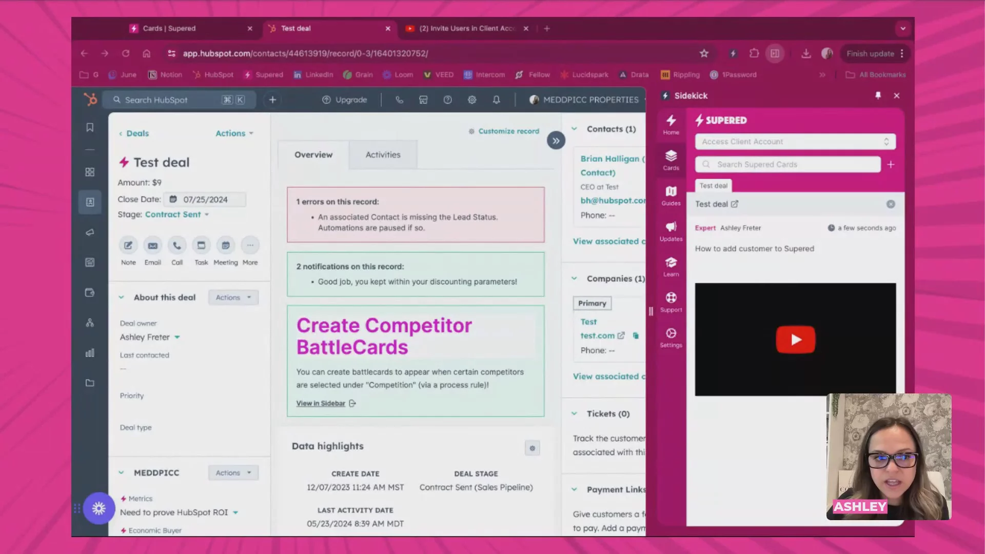Collapse the MEDDPICC section
The width and height of the screenshot is (985, 554).
coord(121,473)
